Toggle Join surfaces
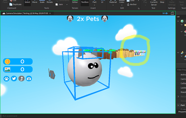186x118 pixels. 59,5
